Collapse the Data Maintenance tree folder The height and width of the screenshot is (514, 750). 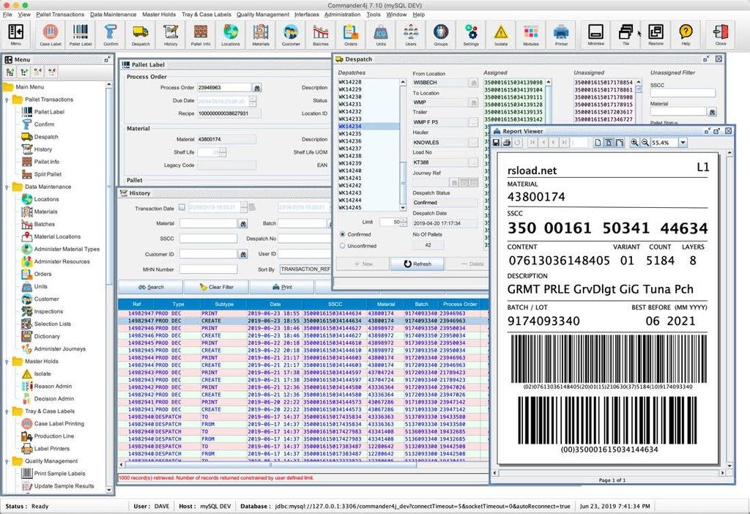click(7, 187)
